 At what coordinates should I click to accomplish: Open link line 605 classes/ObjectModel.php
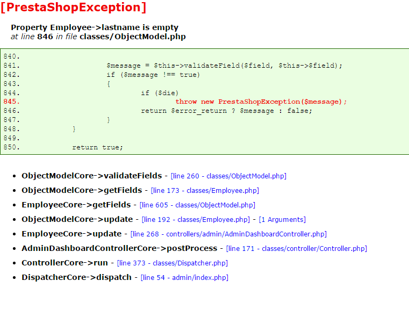[197, 205]
